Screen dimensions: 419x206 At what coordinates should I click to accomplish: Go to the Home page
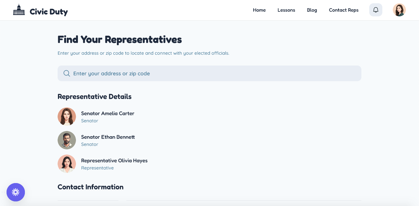(x=259, y=10)
